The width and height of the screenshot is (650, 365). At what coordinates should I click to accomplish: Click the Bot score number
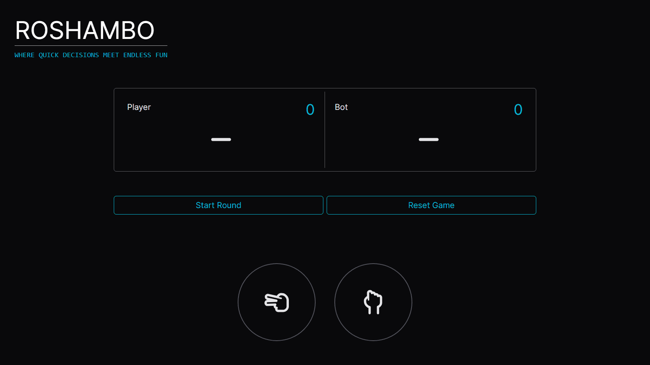pyautogui.click(x=518, y=109)
